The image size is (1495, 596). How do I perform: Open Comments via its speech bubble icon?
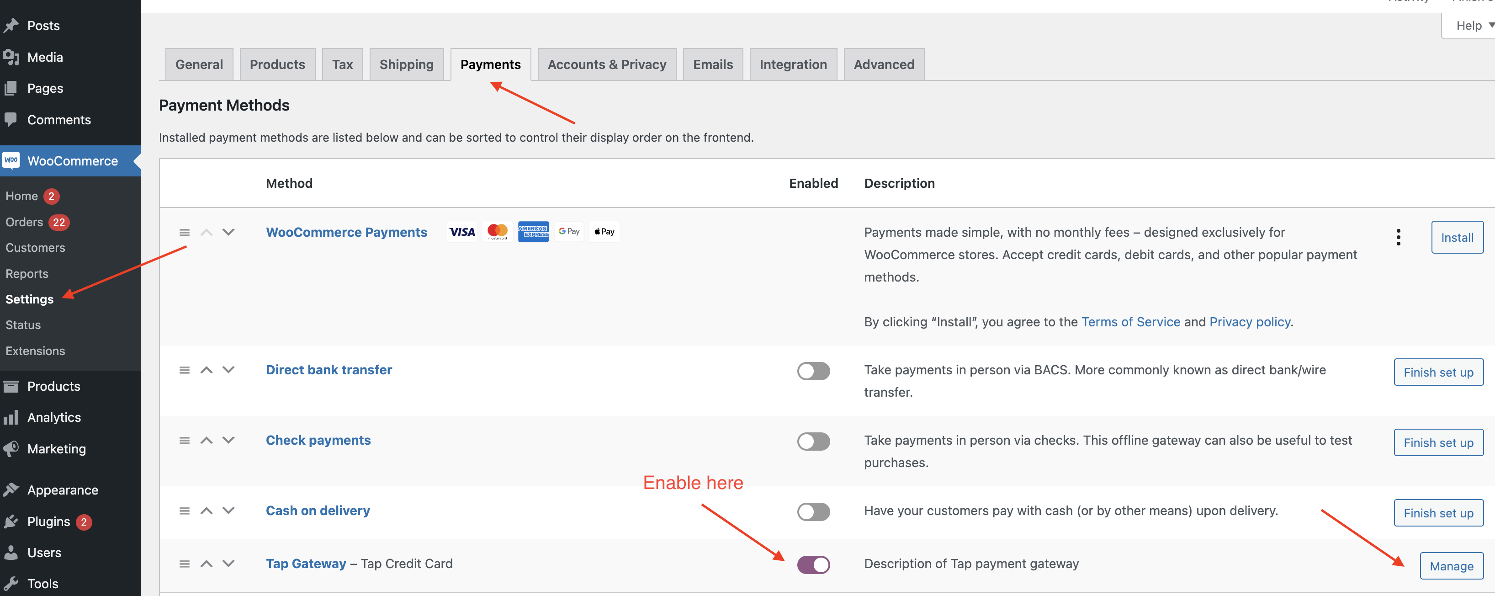[11, 120]
